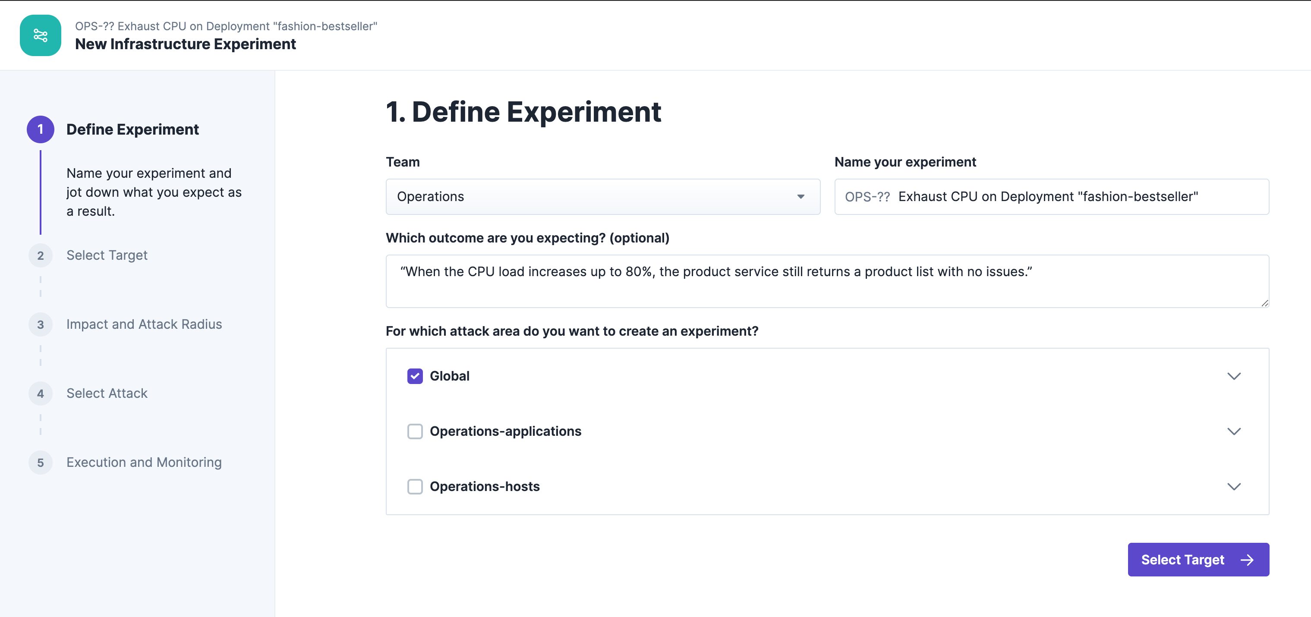This screenshot has width=1311, height=617.
Task: Click the teal experiment logo icon
Action: tap(40, 35)
